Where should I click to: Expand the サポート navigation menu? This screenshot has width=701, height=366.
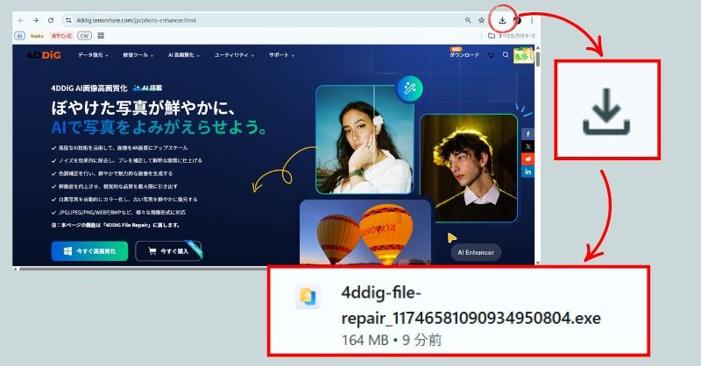point(281,55)
